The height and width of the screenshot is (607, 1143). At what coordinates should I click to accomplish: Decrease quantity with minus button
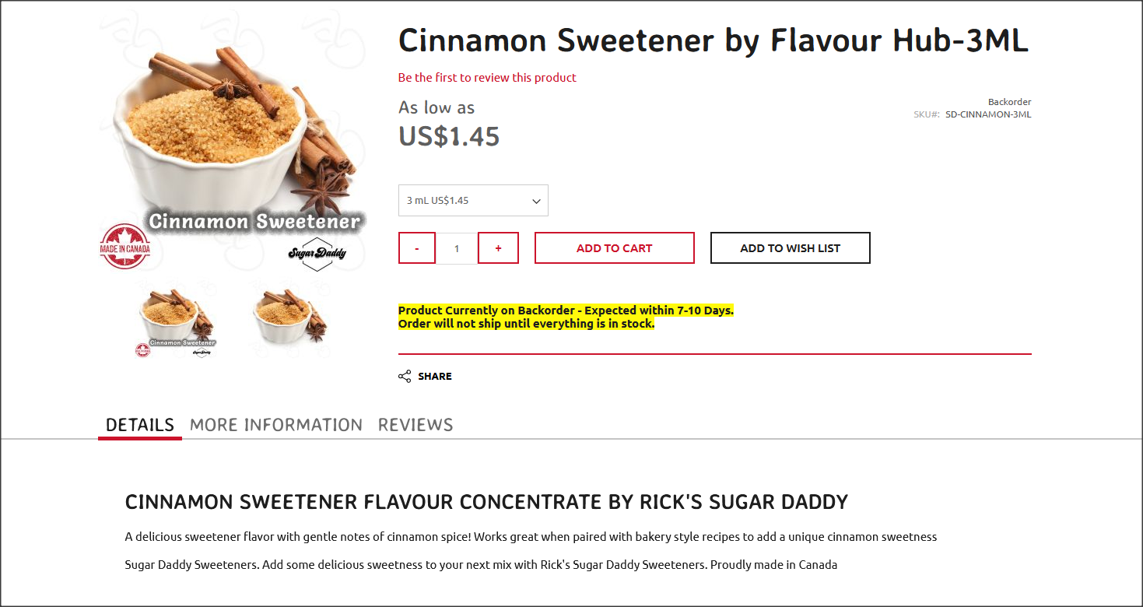[417, 248]
